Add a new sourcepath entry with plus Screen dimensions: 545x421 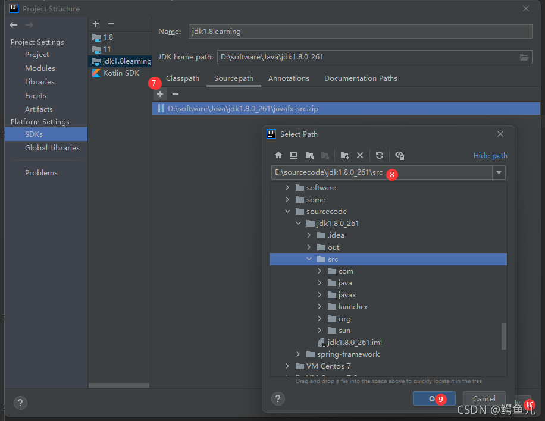tap(160, 94)
